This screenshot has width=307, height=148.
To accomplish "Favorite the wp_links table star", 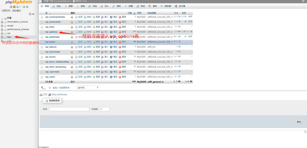I will [x=72, y=27].
